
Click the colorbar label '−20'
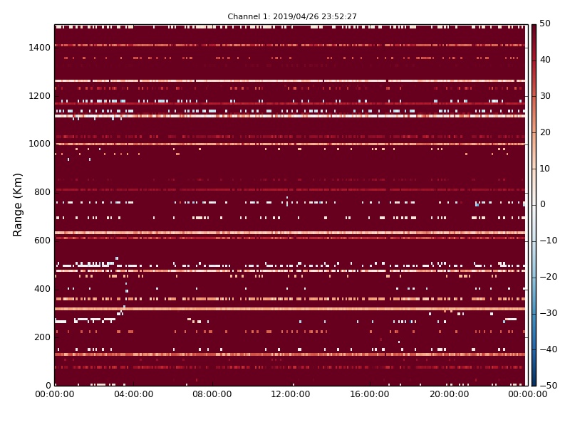click(548, 277)
